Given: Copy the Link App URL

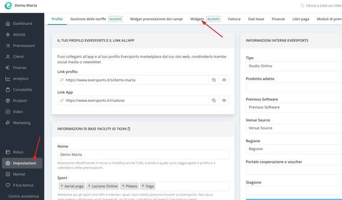Looking at the screenshot, I should 214,100.
